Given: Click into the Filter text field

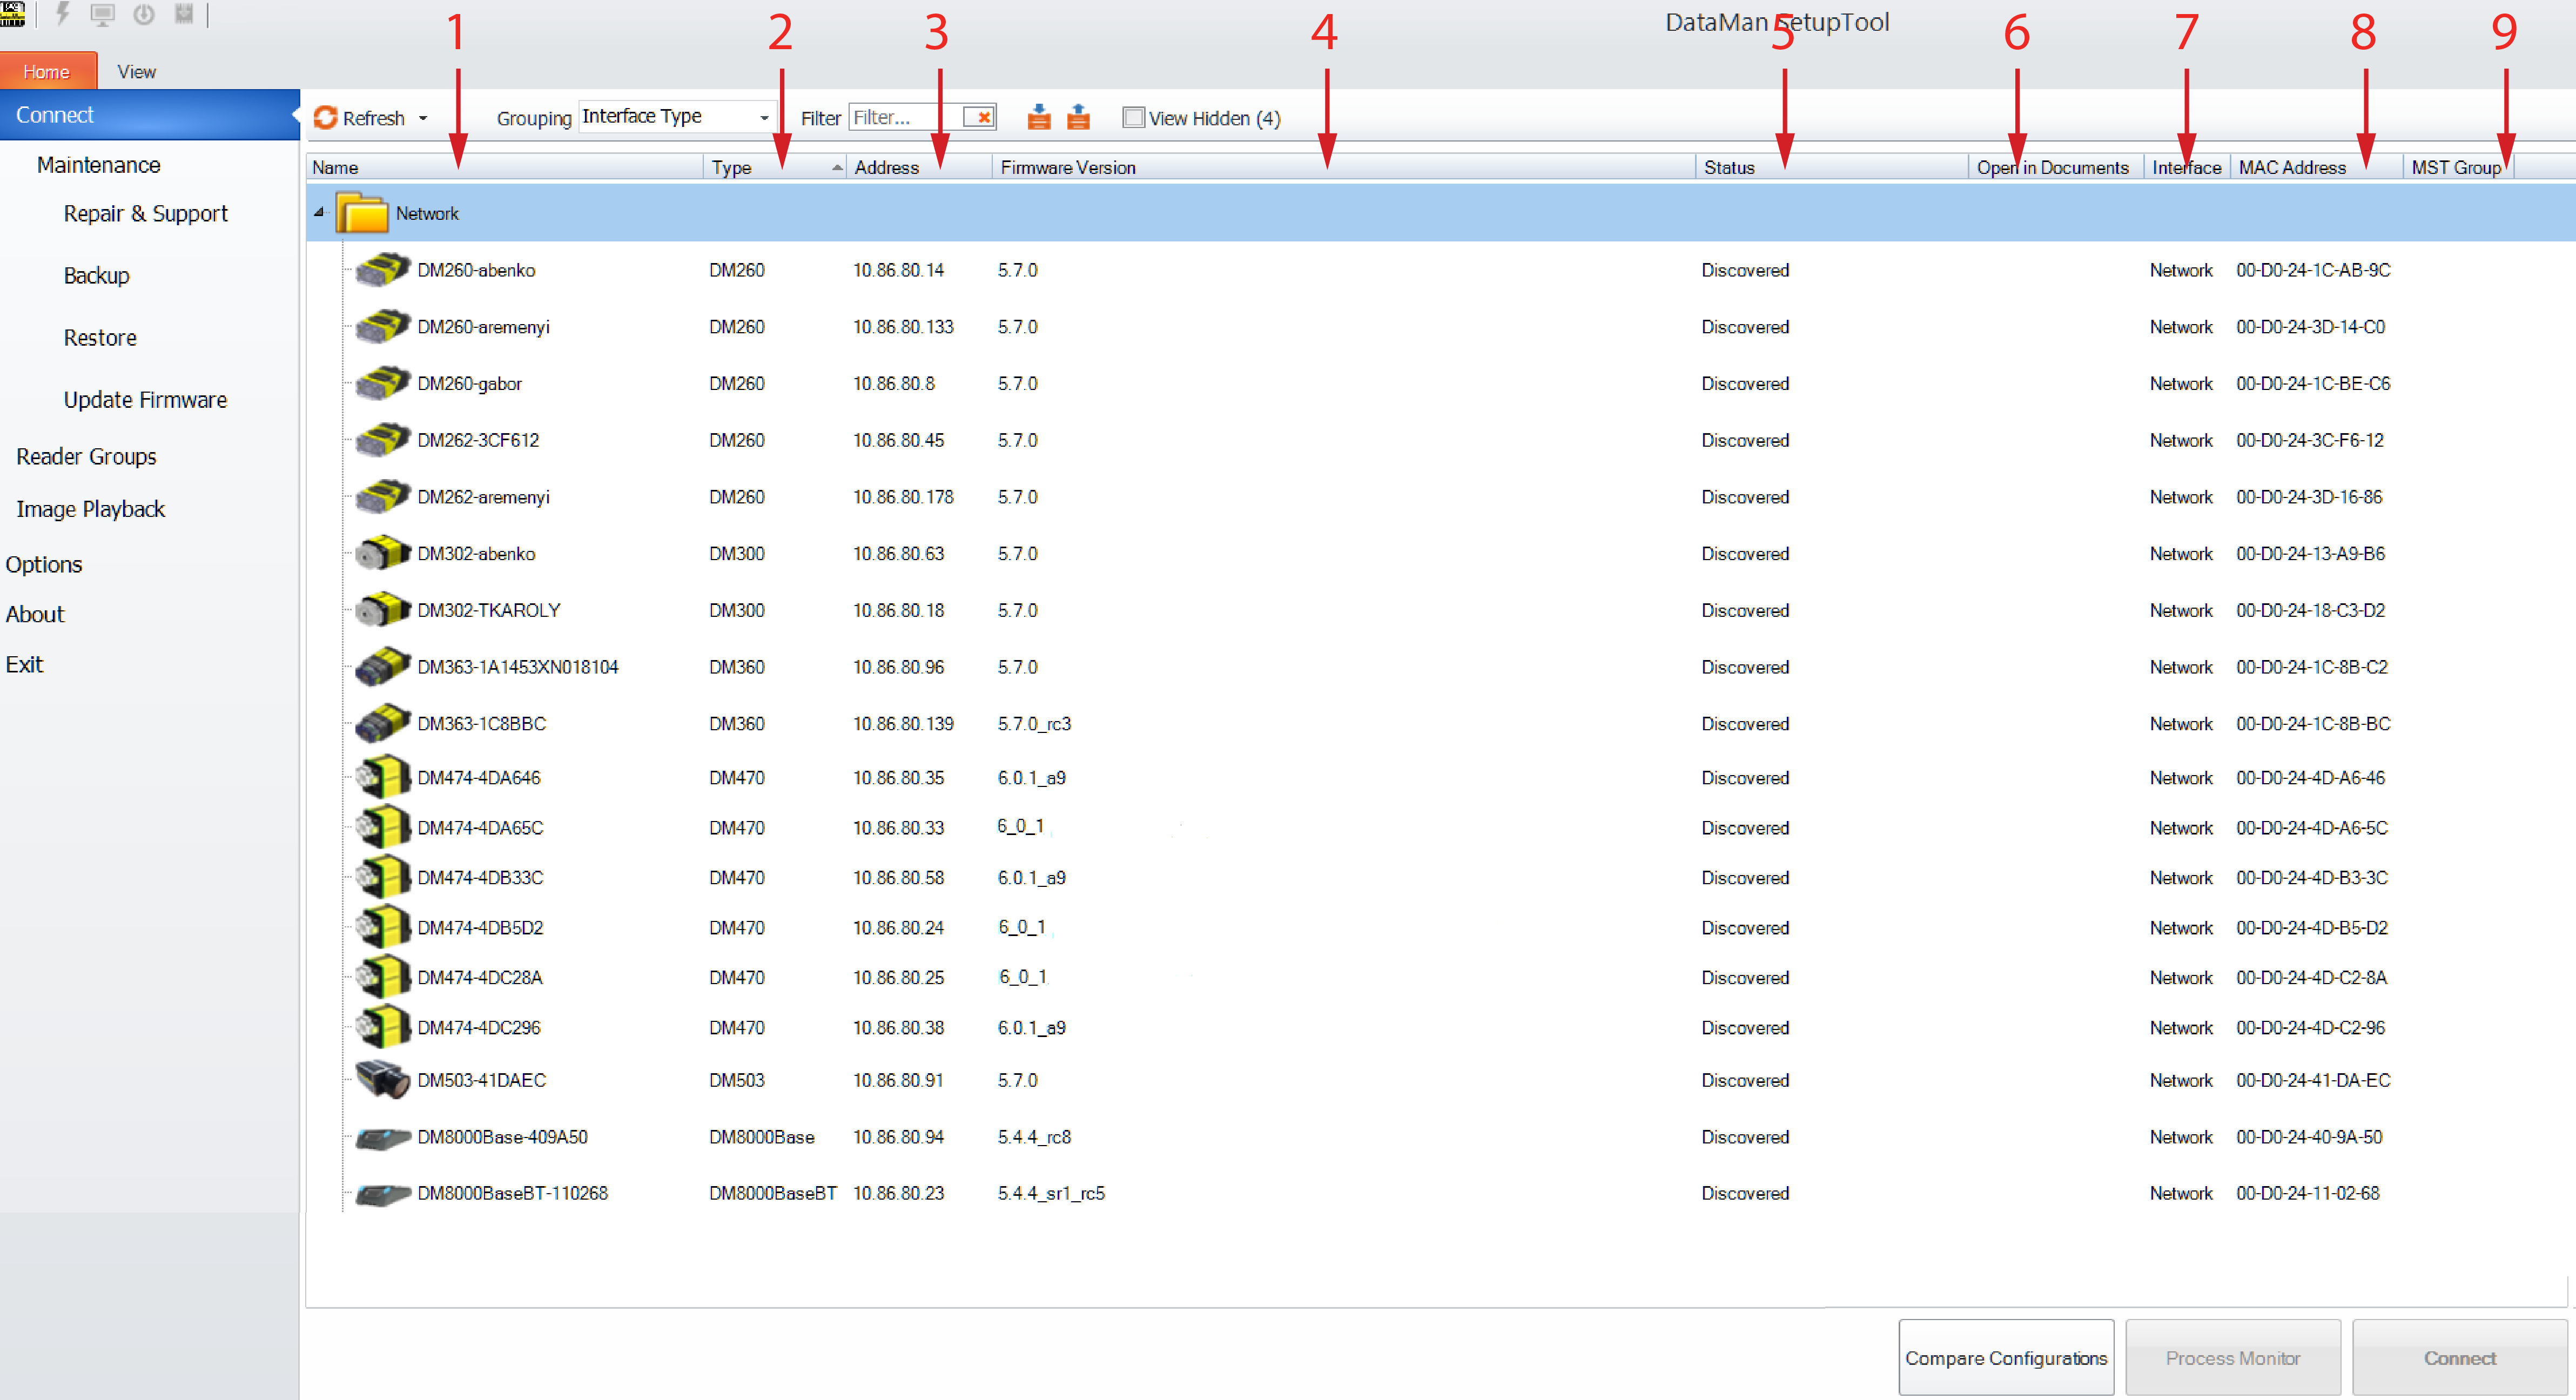Looking at the screenshot, I should (x=903, y=117).
